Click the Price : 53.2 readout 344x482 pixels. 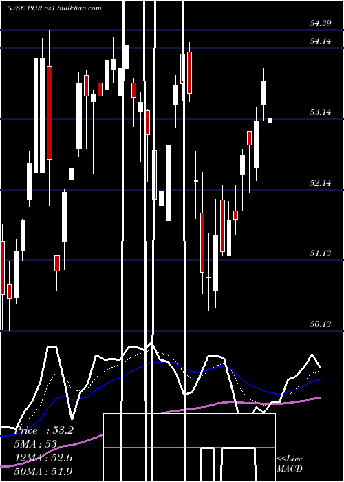tap(44, 430)
